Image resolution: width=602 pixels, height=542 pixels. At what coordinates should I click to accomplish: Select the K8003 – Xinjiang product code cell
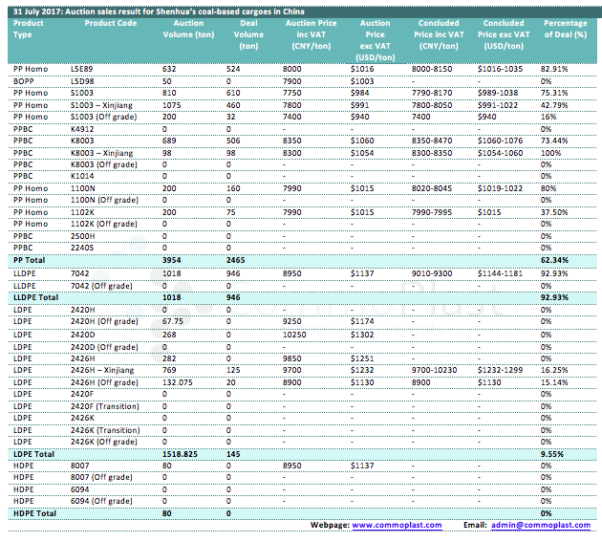pyautogui.click(x=104, y=154)
